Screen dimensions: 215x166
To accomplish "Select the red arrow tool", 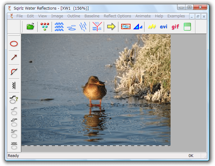I will pyautogui.click(x=14, y=57).
